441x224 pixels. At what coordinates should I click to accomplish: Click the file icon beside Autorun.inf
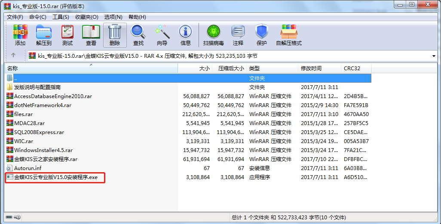pyautogui.click(x=9, y=168)
